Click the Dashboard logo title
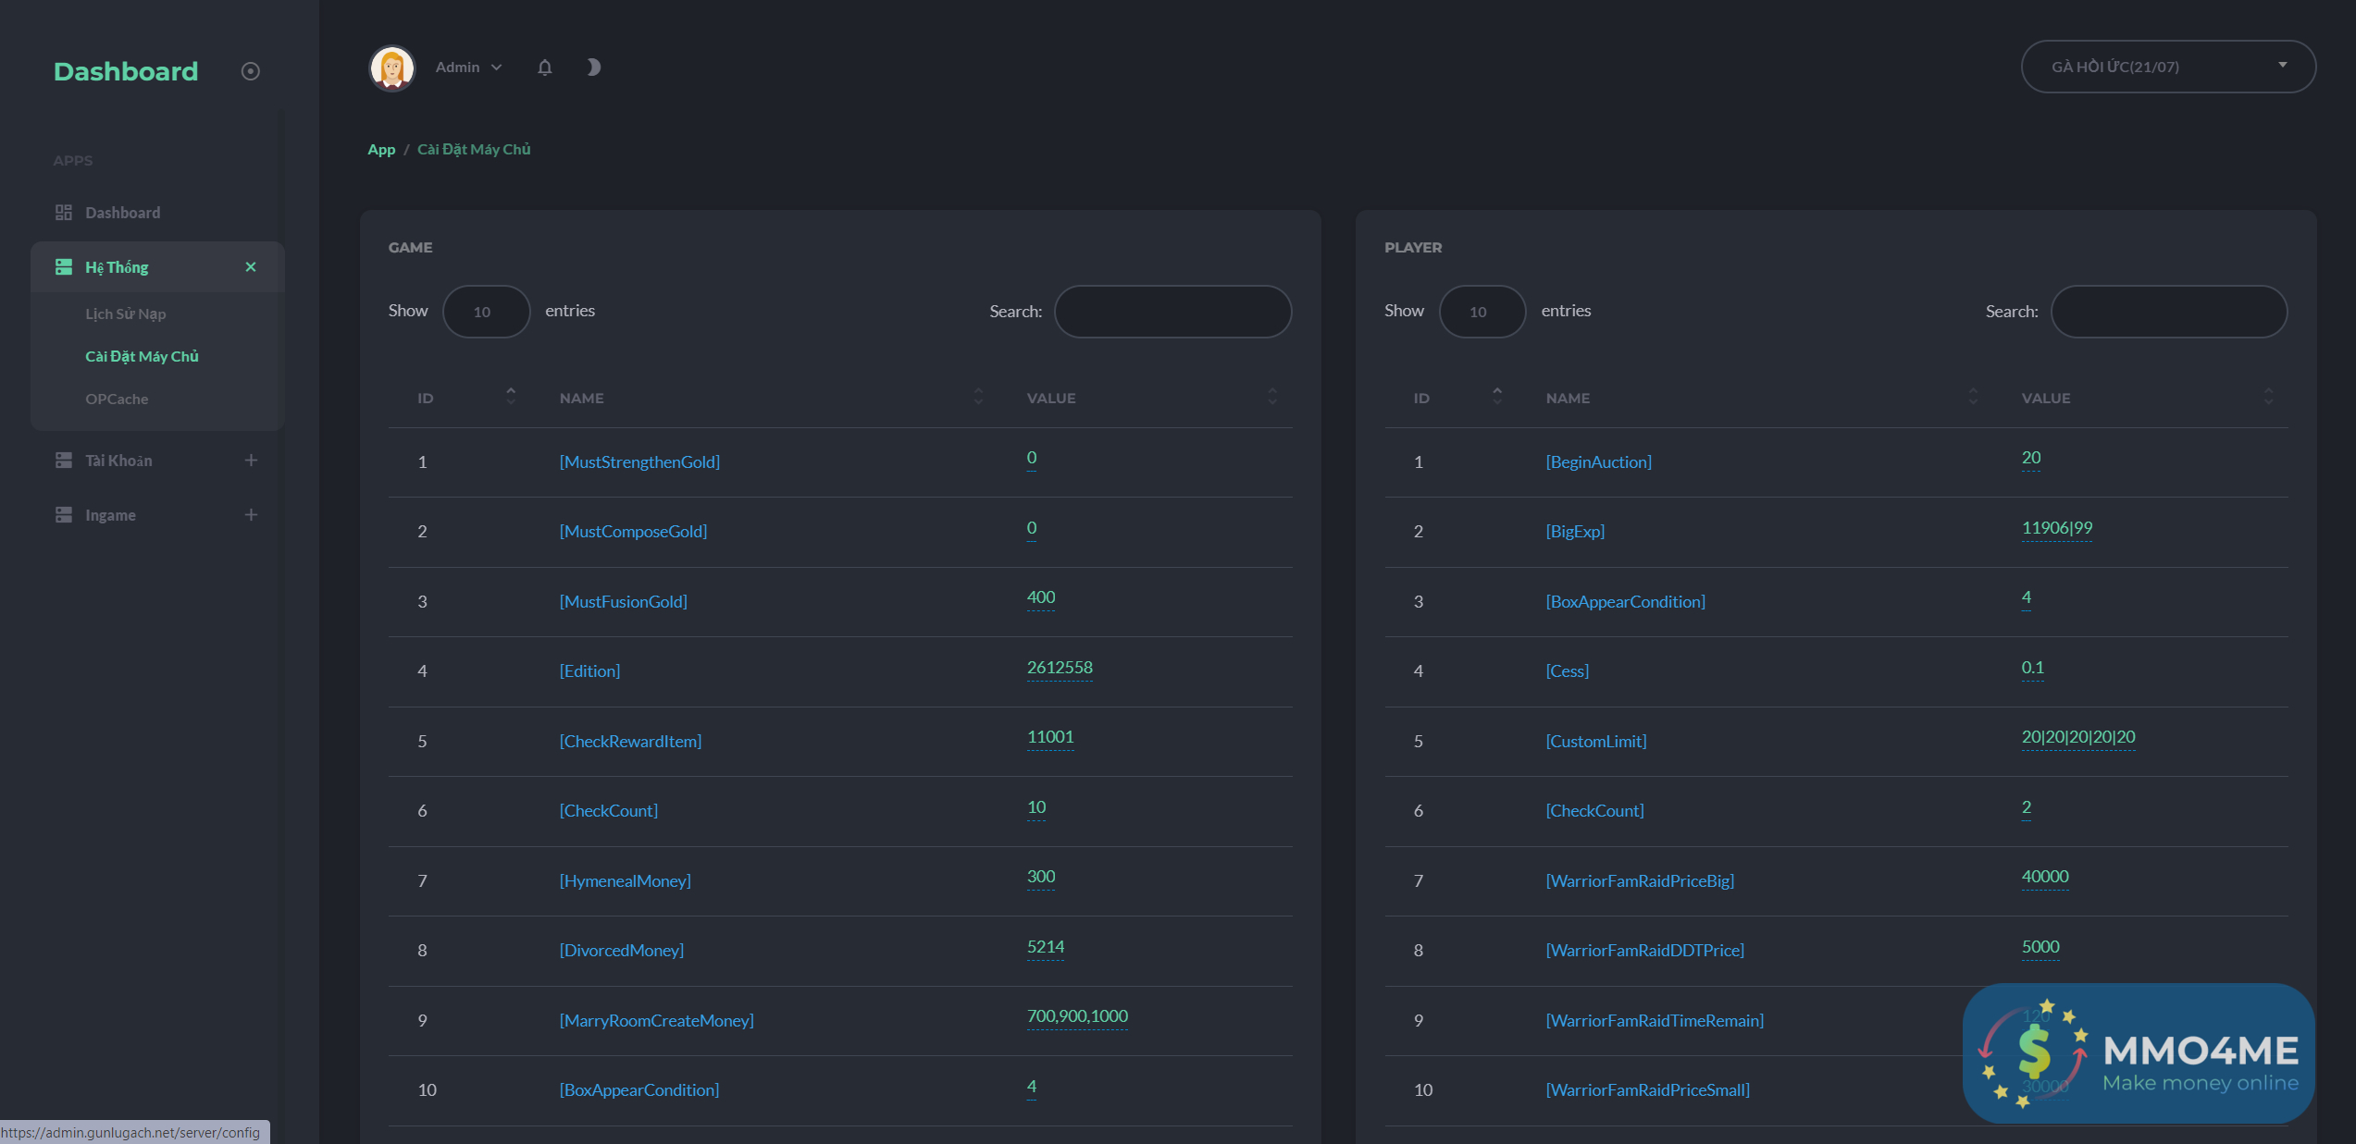 [x=126, y=71]
